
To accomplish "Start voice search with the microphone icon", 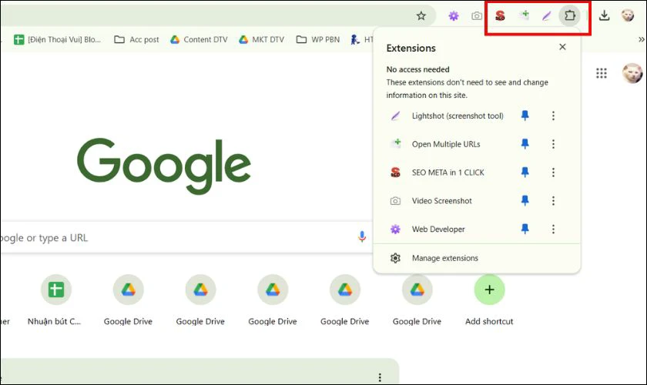I will (x=362, y=236).
